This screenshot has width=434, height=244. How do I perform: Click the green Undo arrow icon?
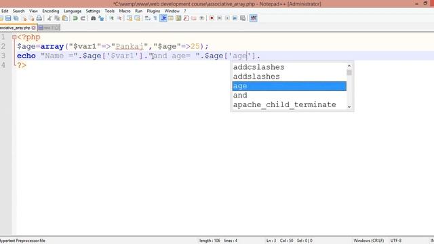(75, 18)
